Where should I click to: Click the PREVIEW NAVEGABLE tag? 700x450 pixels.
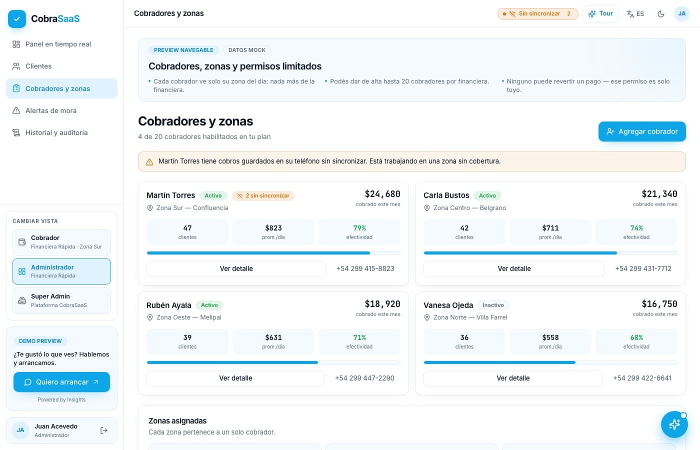tap(183, 50)
